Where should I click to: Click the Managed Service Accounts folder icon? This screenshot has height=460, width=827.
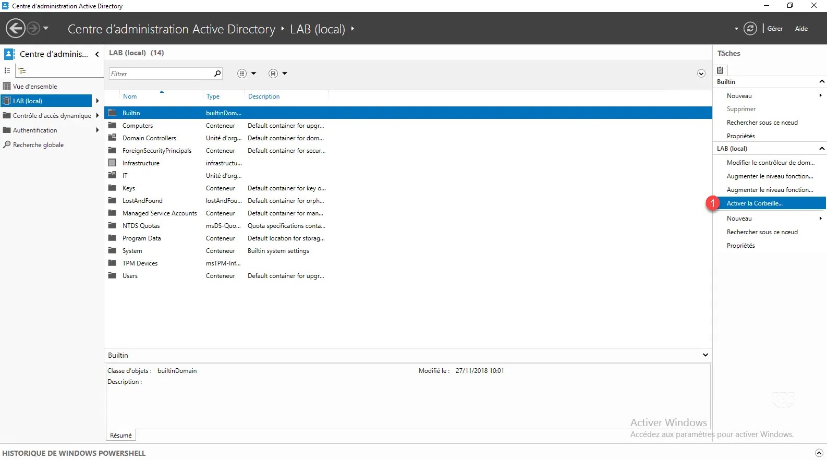112,213
